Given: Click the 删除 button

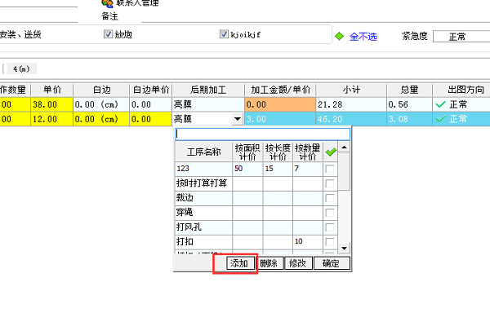Looking at the screenshot, I should pos(269,263).
